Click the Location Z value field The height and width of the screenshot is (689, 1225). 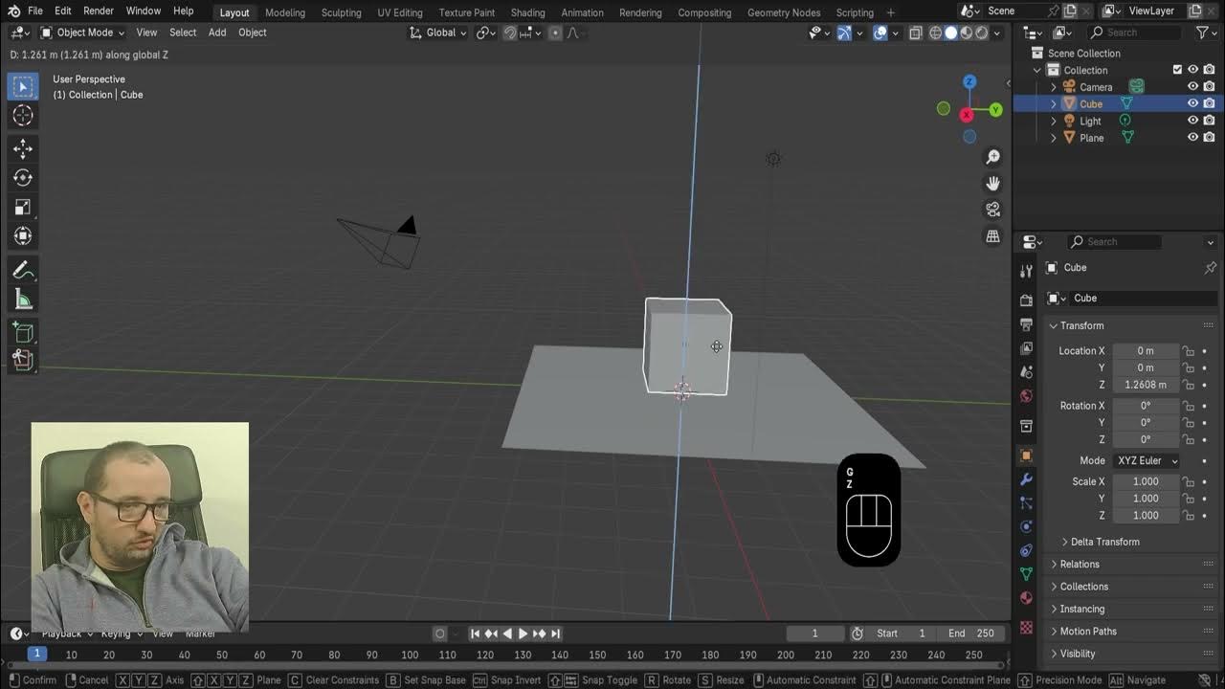click(1146, 385)
